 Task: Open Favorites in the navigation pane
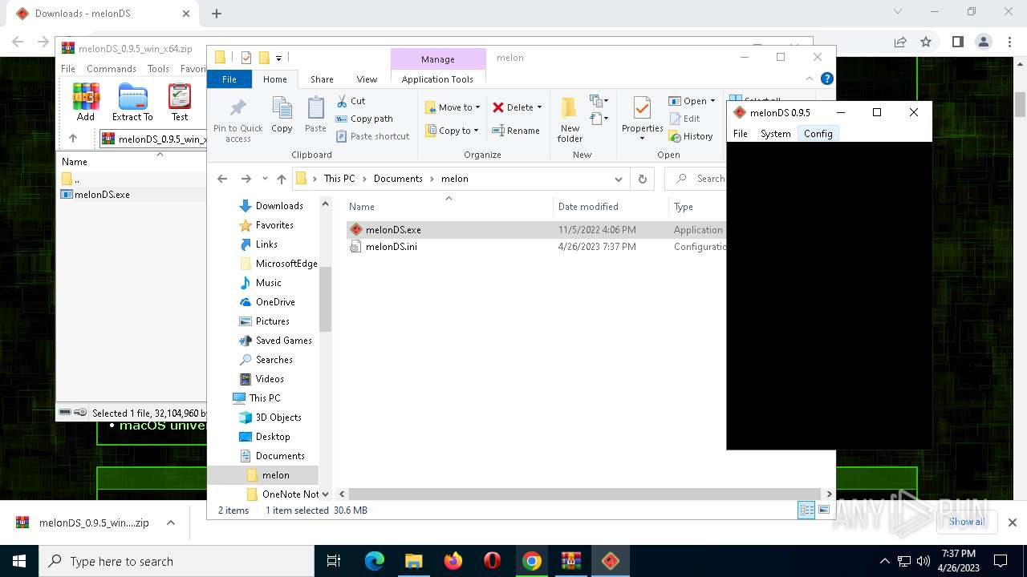click(x=274, y=225)
